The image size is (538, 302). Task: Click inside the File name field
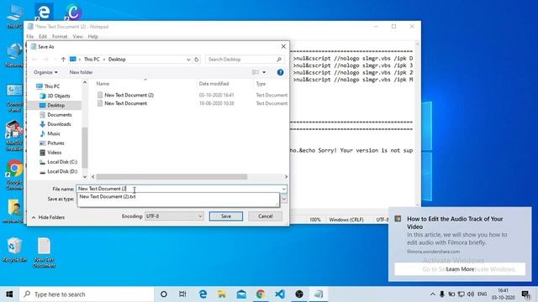tap(178, 189)
